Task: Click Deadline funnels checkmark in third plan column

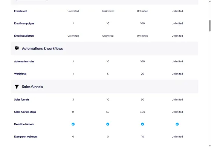Action: (142, 124)
